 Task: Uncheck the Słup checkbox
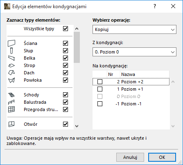[66, 51]
